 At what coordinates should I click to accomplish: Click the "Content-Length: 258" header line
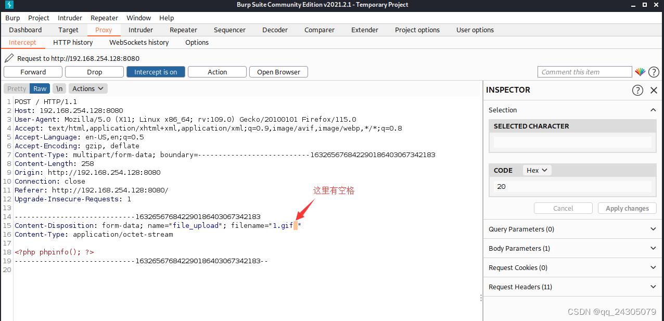54,163
